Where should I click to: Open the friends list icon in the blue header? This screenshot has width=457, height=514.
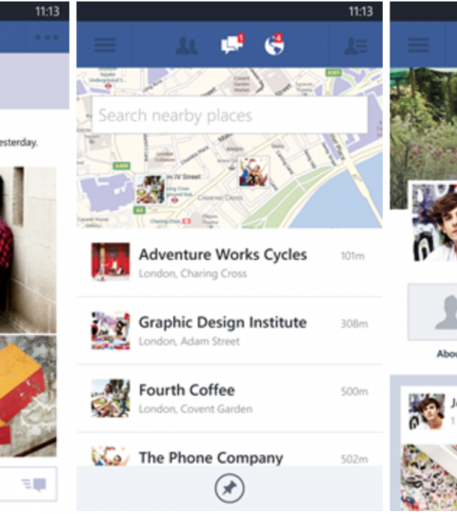click(x=356, y=46)
